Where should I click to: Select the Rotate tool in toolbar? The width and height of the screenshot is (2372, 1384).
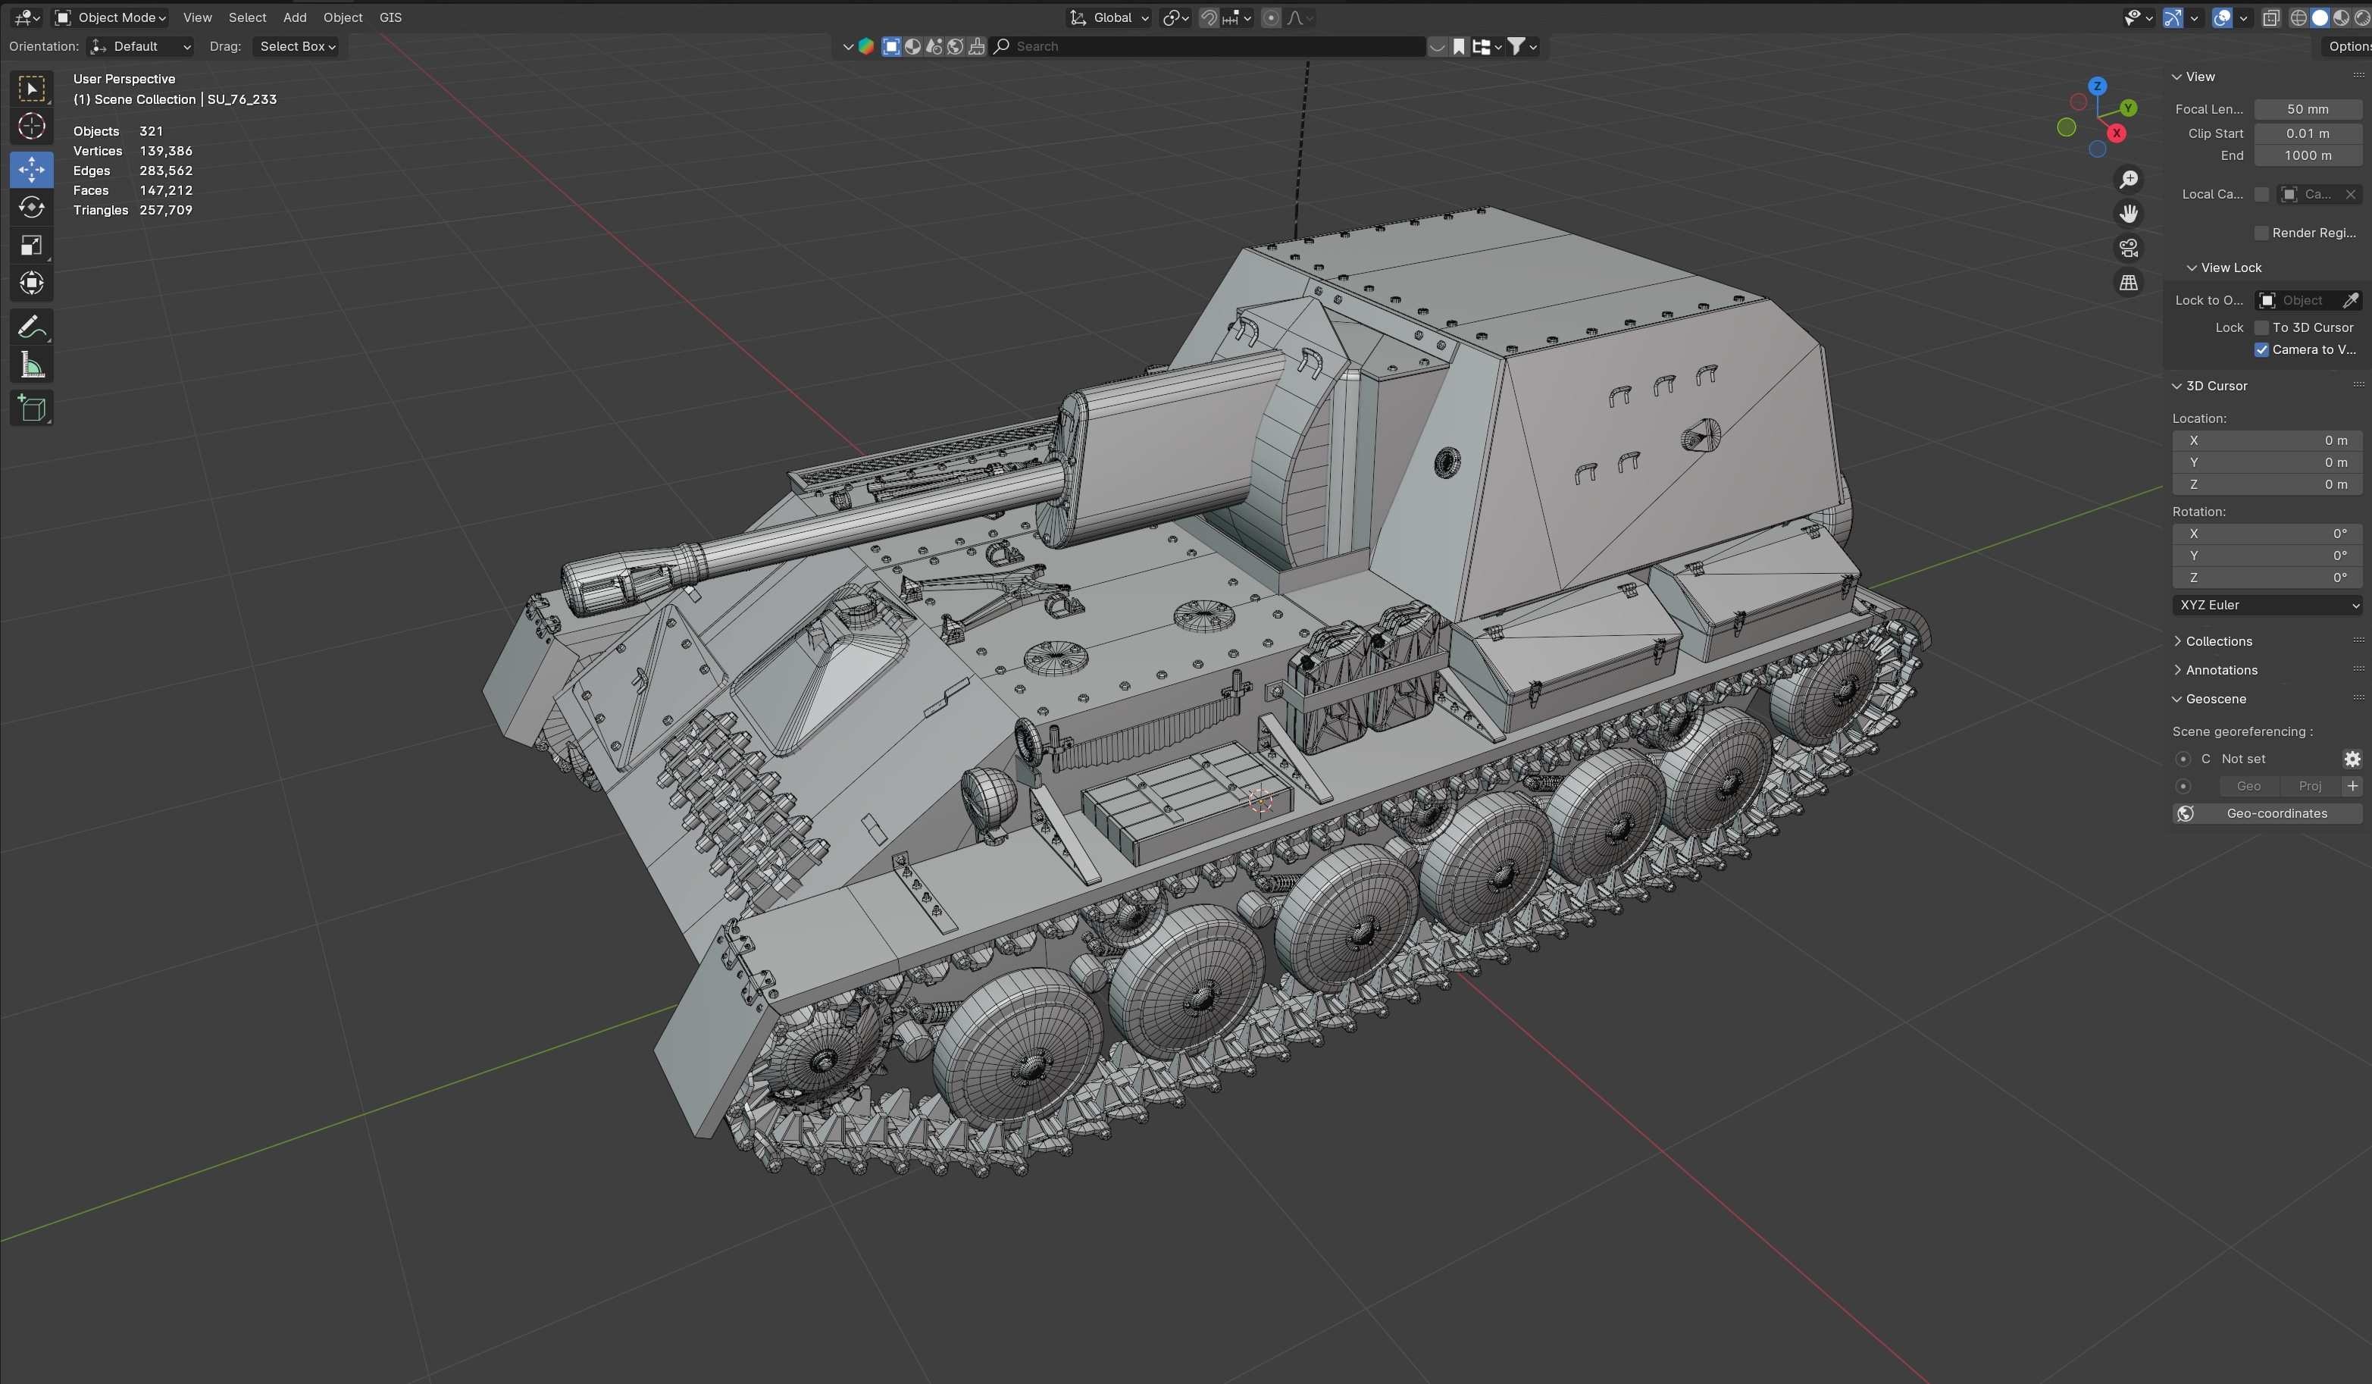click(31, 207)
